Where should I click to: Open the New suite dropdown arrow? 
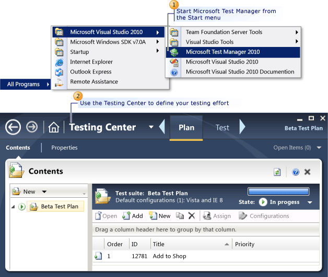(44, 191)
